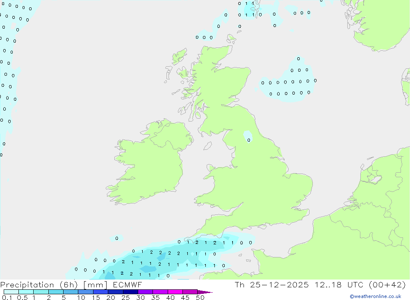Click the over-50 arrow at the legend end
The height and width of the screenshot is (300, 410).
(205, 292)
